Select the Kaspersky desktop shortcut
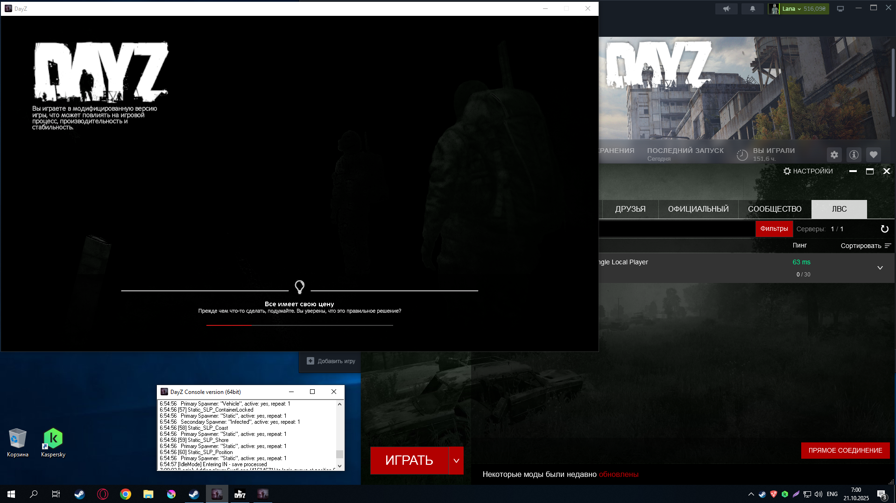This screenshot has height=503, width=896. pos(53,443)
